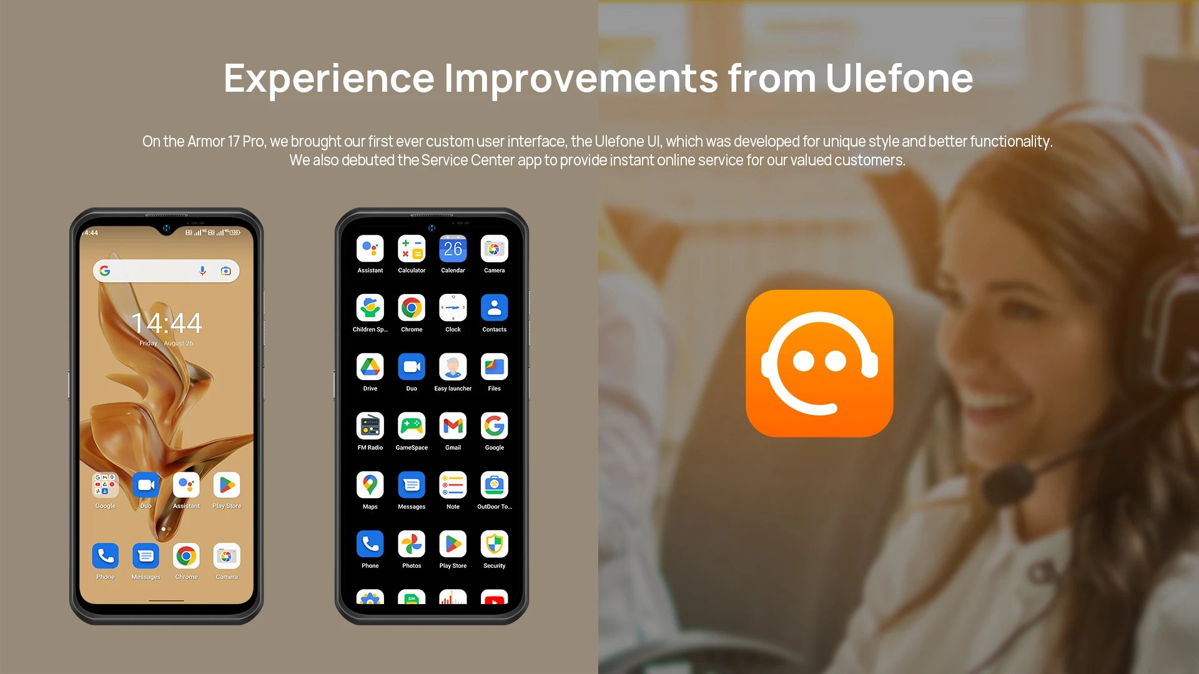Open the Camera app
Viewport: 1199px width, 674px height.
coord(227,556)
